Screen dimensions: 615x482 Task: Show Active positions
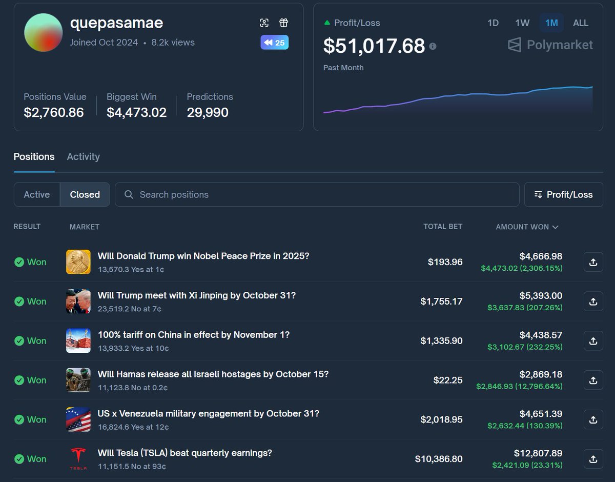coord(37,194)
